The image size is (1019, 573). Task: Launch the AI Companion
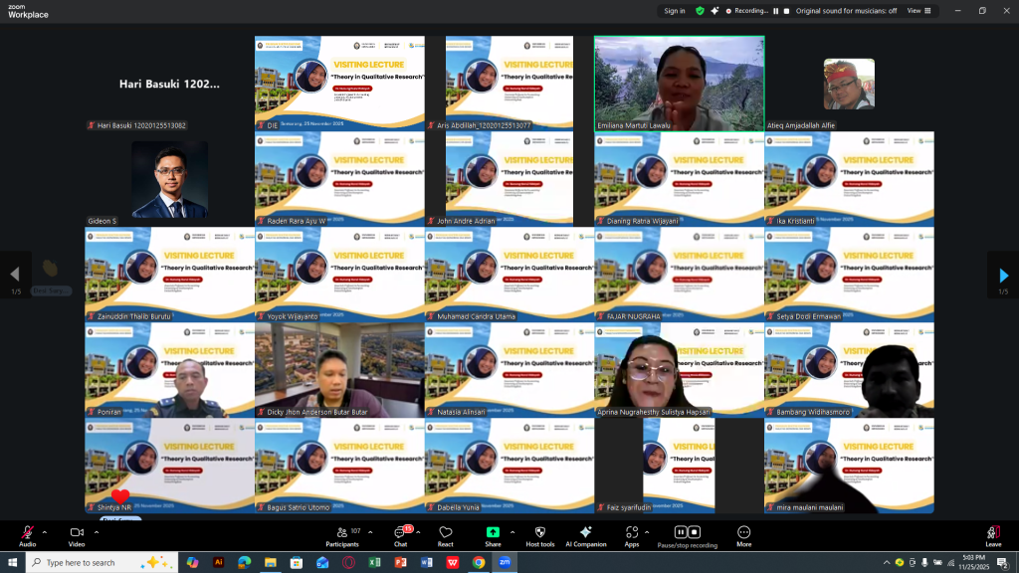(586, 534)
